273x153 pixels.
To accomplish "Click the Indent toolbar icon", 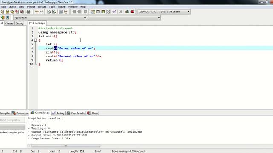I will pyautogui.click(x=74, y=11).
